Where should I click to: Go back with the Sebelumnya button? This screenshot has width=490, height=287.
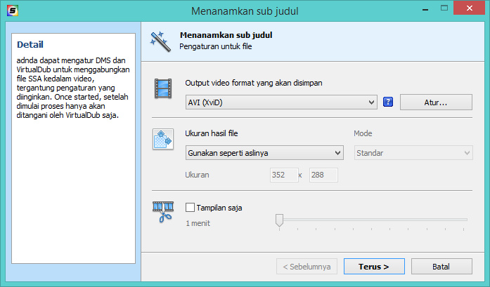[307, 267]
